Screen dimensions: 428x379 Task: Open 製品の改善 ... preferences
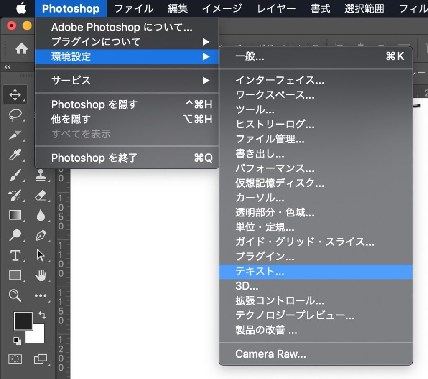(x=316, y=331)
